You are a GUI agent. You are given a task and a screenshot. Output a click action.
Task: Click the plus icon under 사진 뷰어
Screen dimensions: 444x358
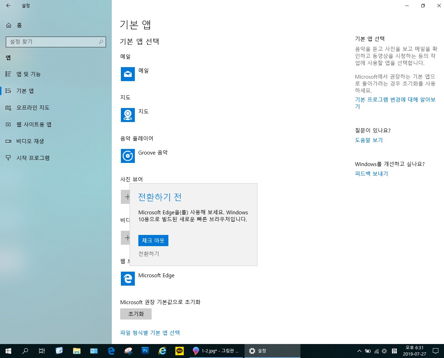[125, 197]
